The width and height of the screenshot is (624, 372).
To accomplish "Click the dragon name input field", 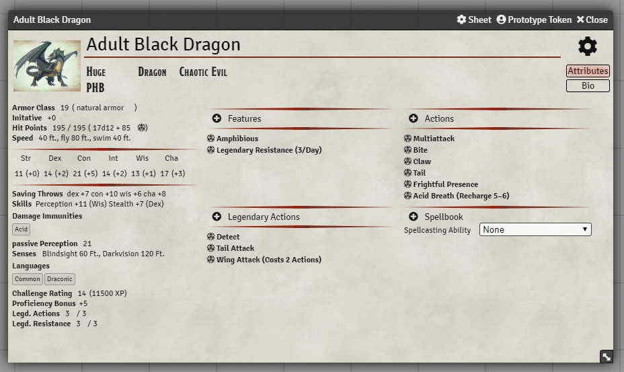I will (x=323, y=45).
